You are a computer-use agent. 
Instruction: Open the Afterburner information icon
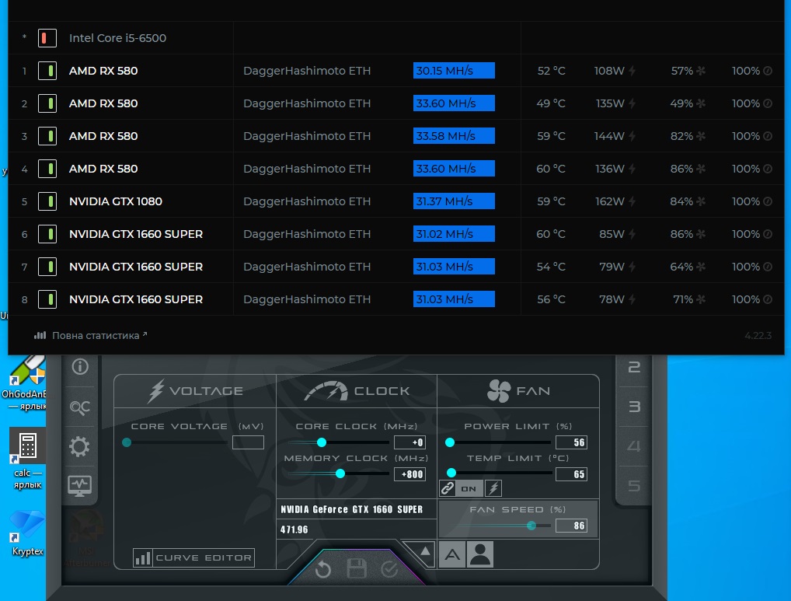[x=80, y=366]
